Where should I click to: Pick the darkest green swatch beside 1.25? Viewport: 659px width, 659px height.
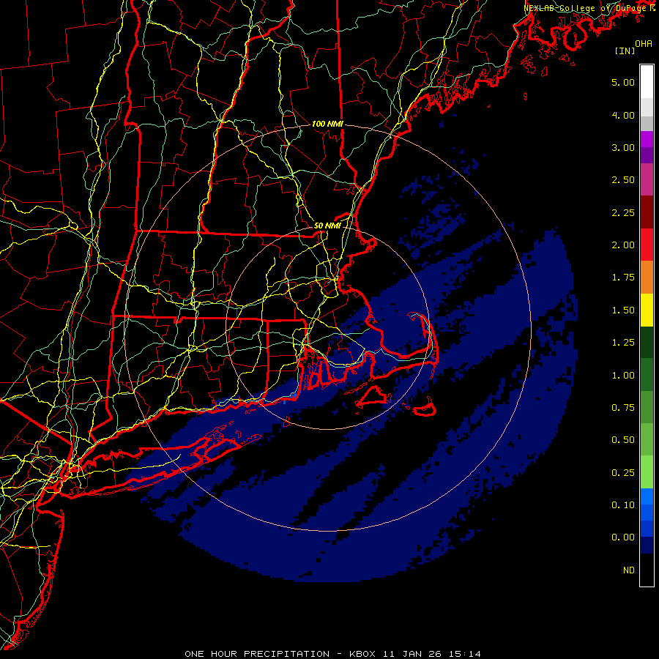647,342
